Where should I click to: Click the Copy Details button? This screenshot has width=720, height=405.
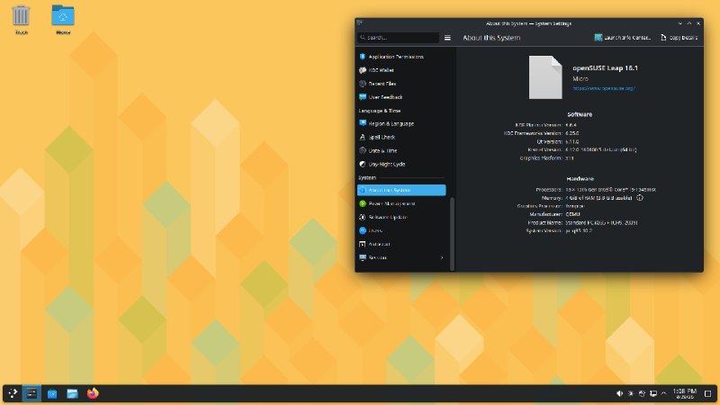tap(679, 38)
